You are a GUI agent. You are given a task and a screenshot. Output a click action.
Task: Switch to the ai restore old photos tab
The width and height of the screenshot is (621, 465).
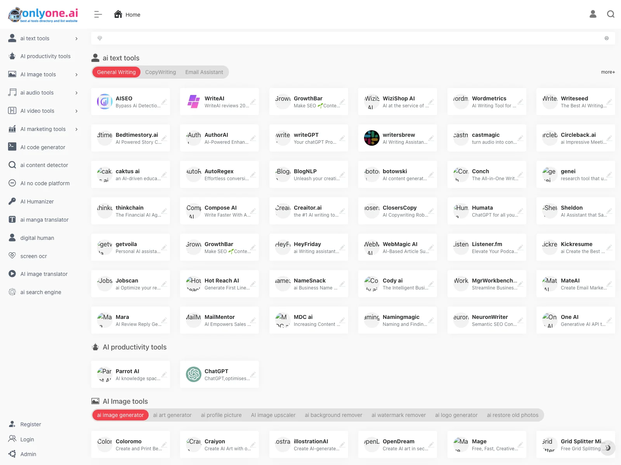[x=513, y=415]
